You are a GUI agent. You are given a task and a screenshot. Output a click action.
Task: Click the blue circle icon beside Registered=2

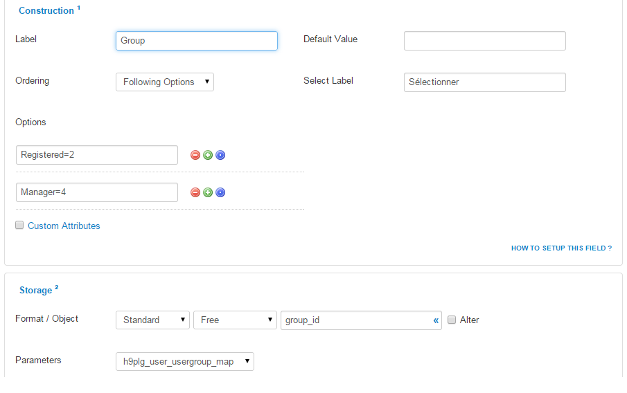[220, 155]
